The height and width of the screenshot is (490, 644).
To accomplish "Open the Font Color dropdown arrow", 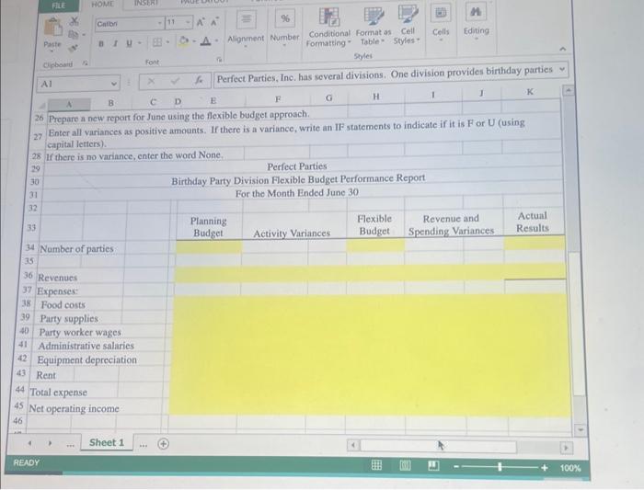I will 216,40.
